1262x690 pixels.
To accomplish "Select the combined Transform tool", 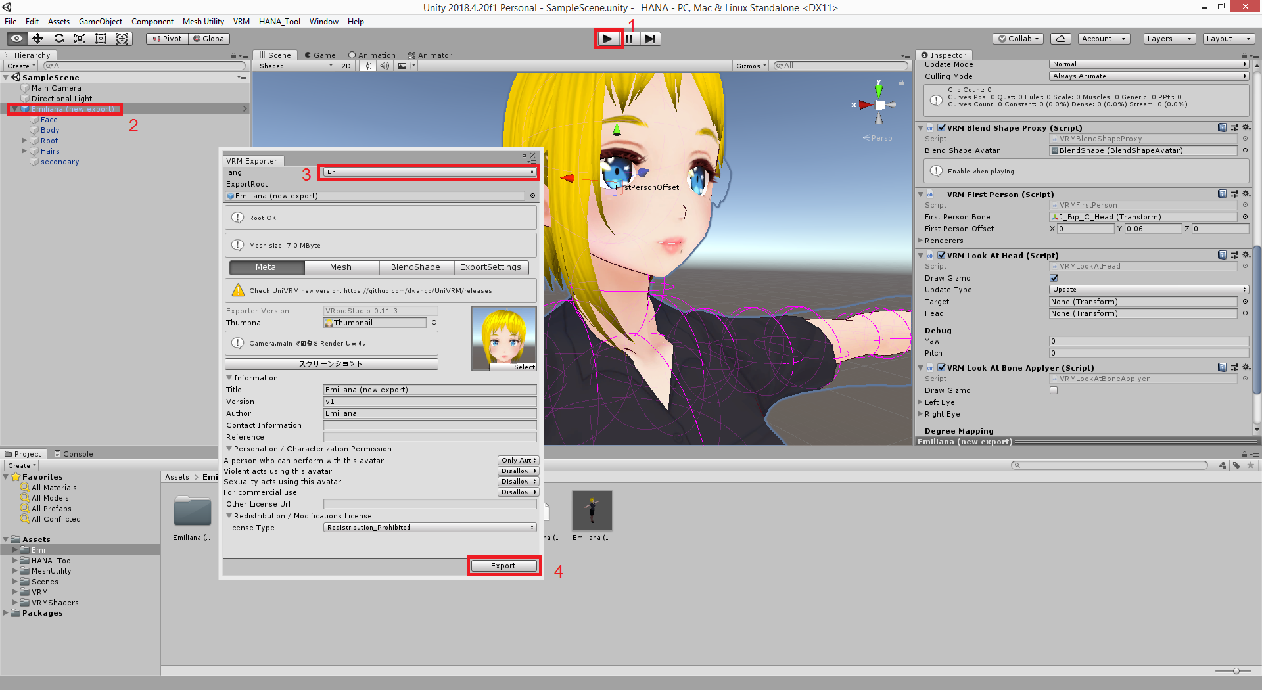I will pos(122,39).
